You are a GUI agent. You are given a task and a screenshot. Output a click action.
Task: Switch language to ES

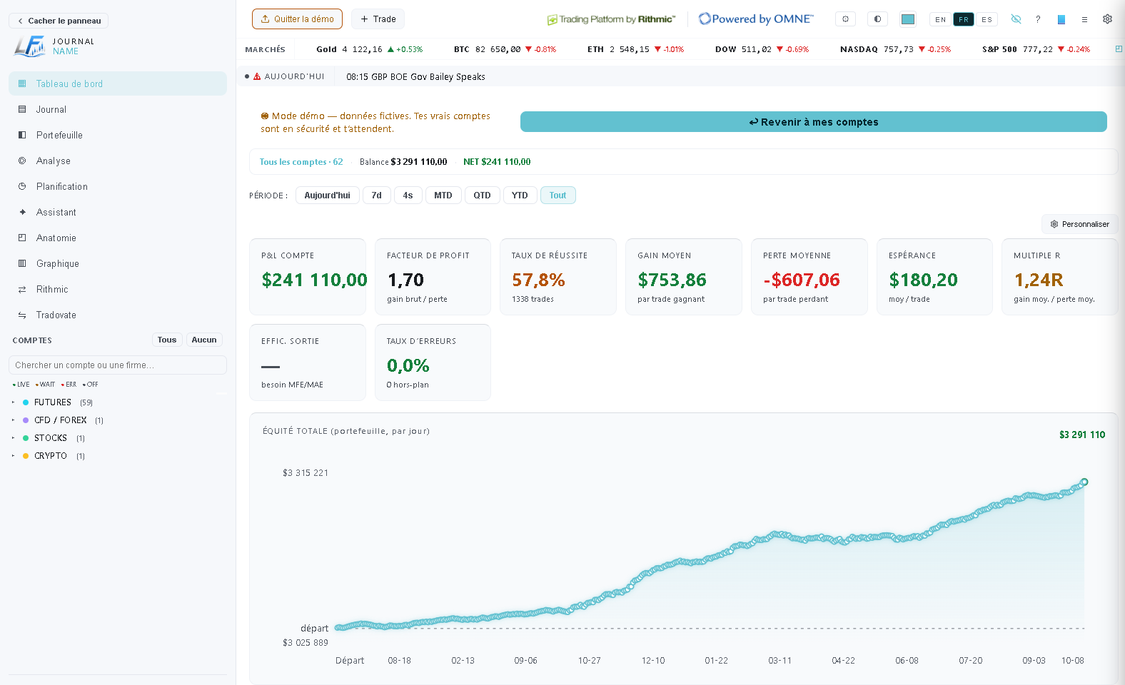987,19
